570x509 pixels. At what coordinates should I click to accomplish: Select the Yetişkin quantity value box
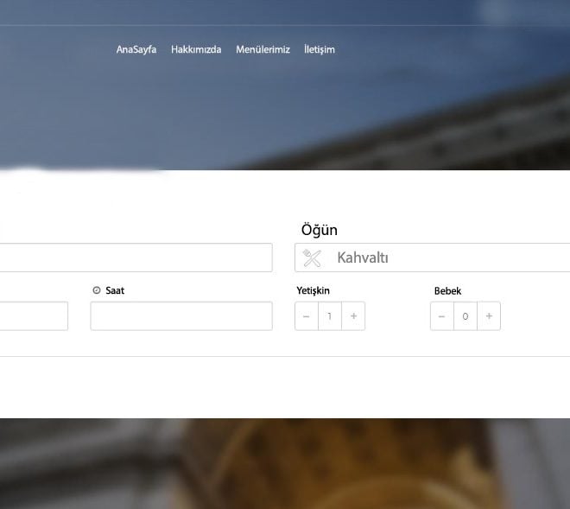click(x=330, y=316)
